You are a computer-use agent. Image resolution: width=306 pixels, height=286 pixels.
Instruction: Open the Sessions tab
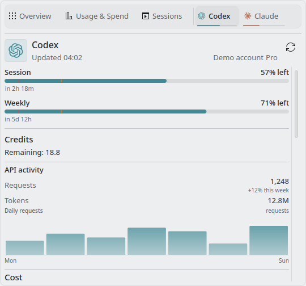(162, 16)
